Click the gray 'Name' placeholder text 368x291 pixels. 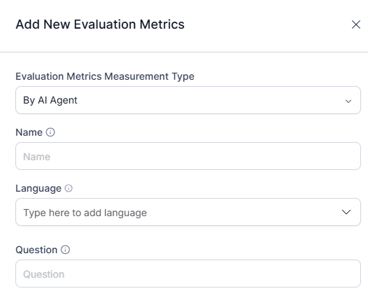(36, 157)
